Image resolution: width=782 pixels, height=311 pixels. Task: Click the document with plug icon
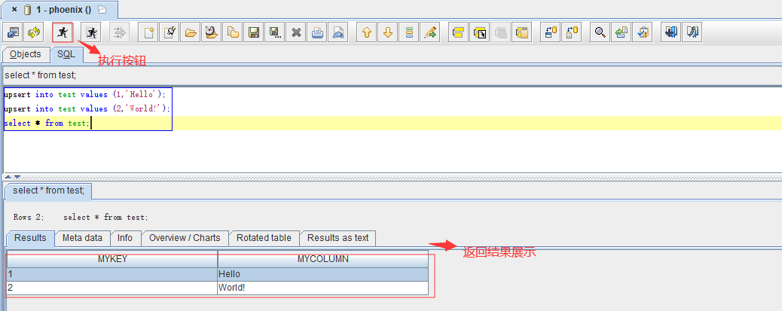170,33
